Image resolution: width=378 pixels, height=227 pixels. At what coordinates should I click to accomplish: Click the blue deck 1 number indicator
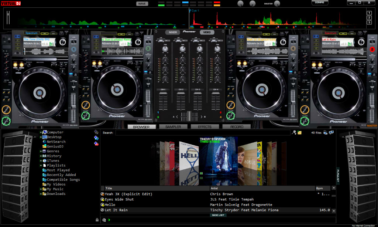coord(73,49)
